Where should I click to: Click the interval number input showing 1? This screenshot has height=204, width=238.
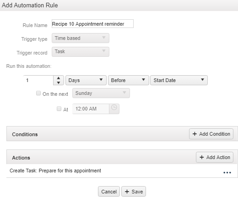[38, 80]
